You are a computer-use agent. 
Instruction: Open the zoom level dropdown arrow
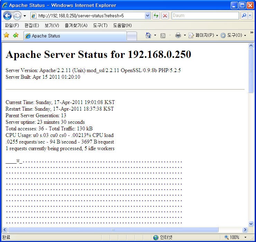pos(245,237)
